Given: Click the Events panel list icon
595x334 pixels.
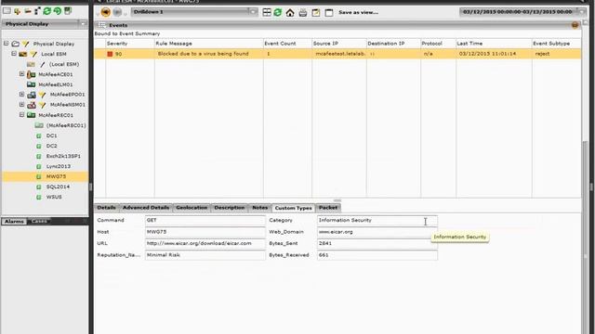Looking at the screenshot, I should pos(101,25).
